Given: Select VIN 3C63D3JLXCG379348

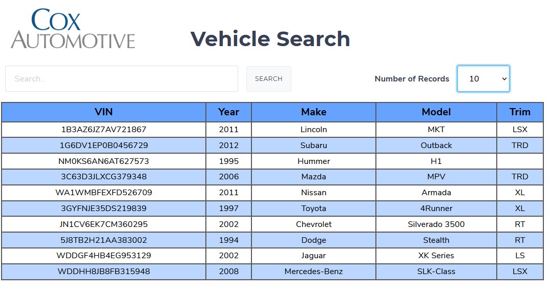Looking at the screenshot, I should (x=103, y=177).
